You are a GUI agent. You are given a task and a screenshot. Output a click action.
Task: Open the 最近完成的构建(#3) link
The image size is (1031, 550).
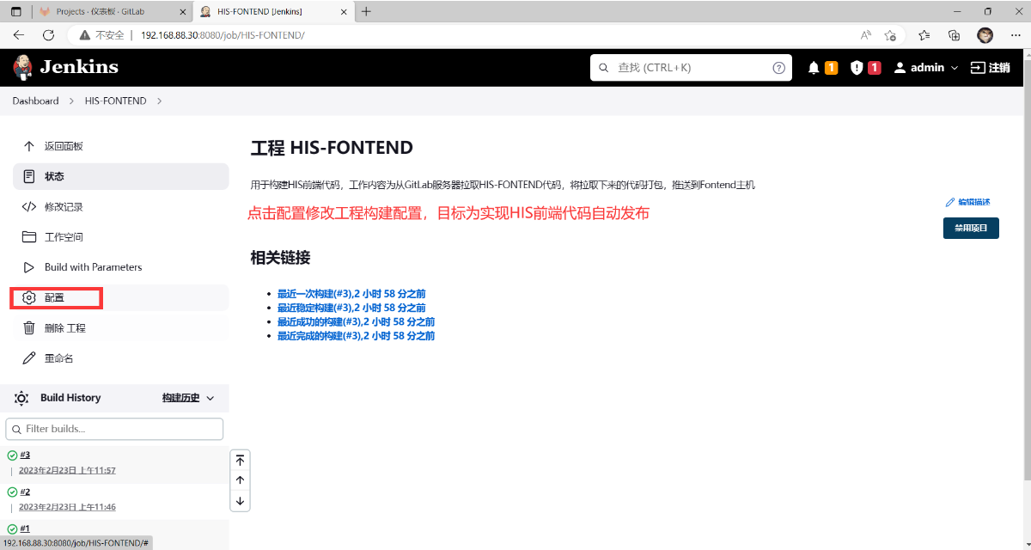(x=356, y=336)
